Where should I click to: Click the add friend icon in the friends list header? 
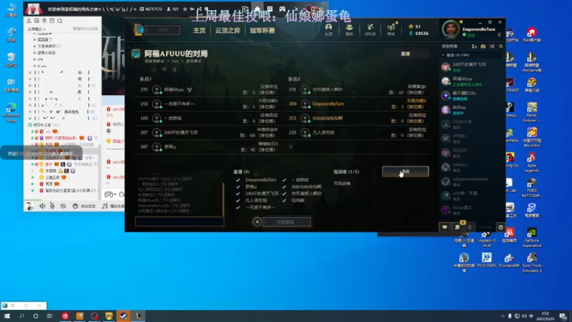(x=474, y=47)
